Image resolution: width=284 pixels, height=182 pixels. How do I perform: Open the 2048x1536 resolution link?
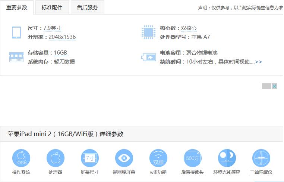click(62, 37)
